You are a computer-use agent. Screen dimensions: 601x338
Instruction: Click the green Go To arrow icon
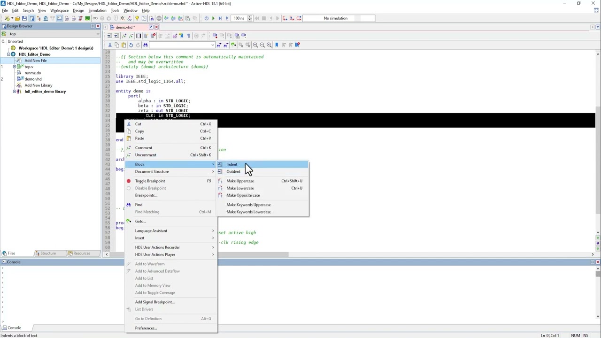coord(233,45)
